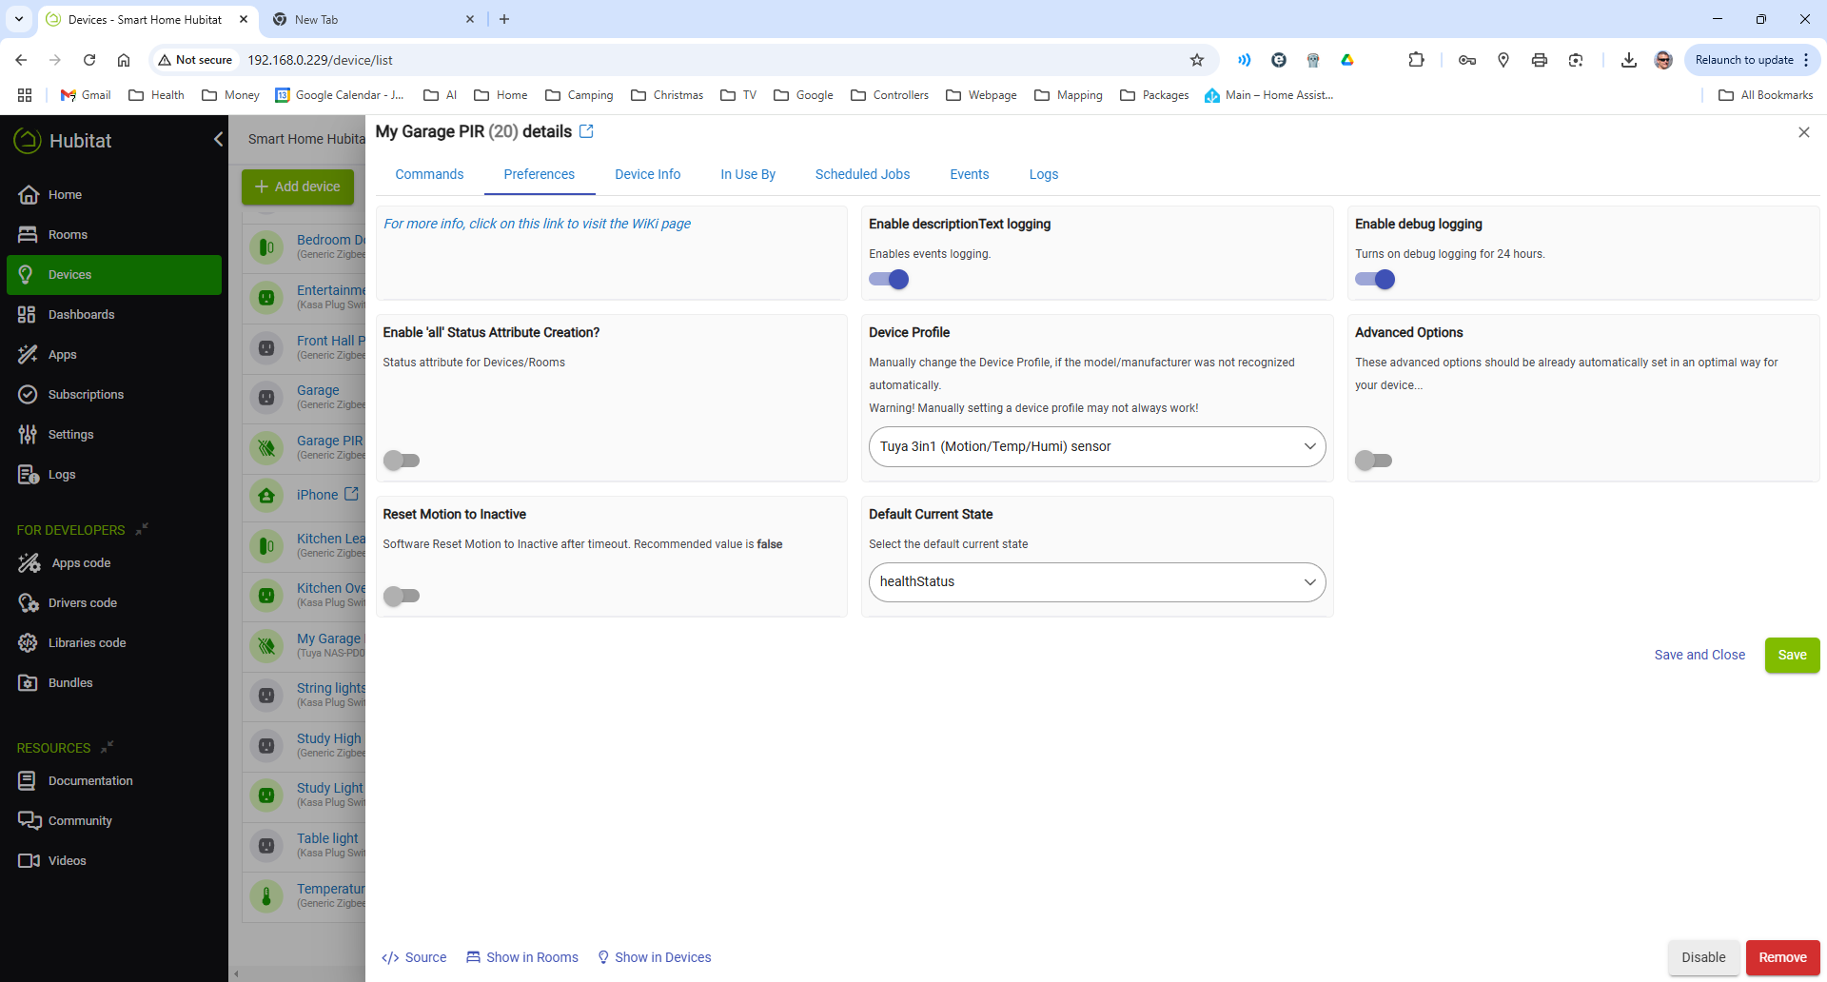This screenshot has height=982, width=1827.
Task: Open the Events tab
Action: tap(970, 174)
